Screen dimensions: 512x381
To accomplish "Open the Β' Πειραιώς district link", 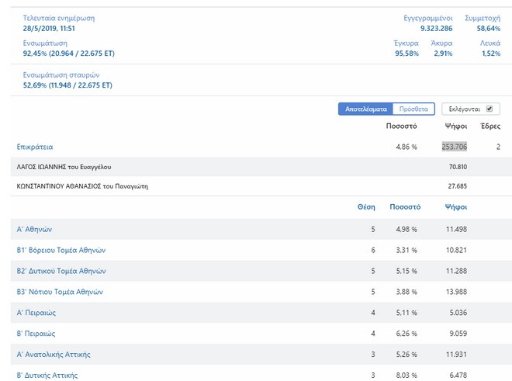I will coord(36,334).
